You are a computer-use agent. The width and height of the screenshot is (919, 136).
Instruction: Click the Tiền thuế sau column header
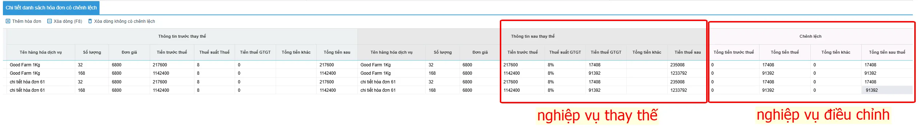[688, 52]
